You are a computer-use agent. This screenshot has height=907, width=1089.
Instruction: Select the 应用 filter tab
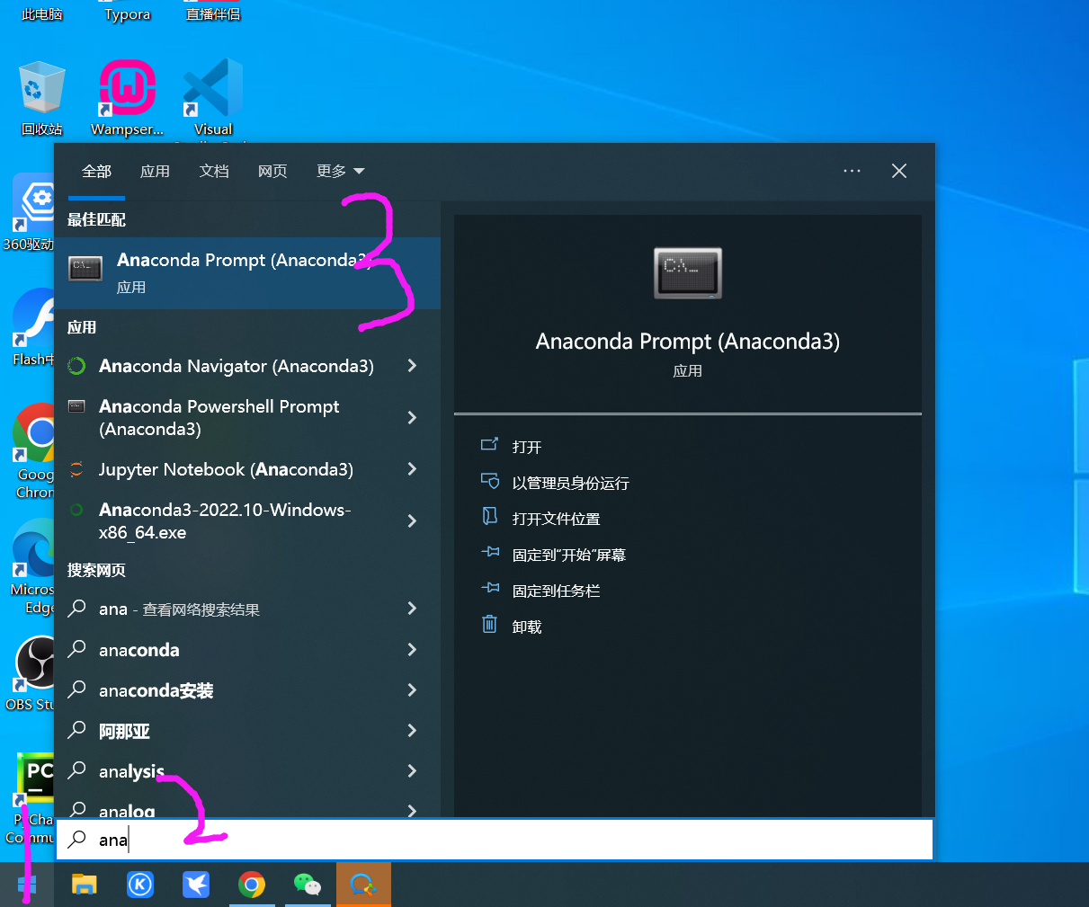pos(155,171)
